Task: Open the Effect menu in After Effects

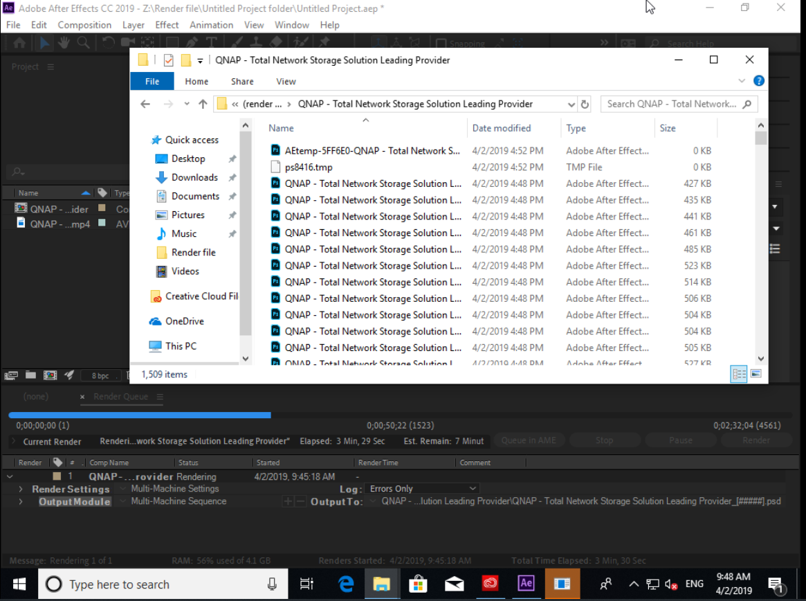Action: tap(167, 25)
